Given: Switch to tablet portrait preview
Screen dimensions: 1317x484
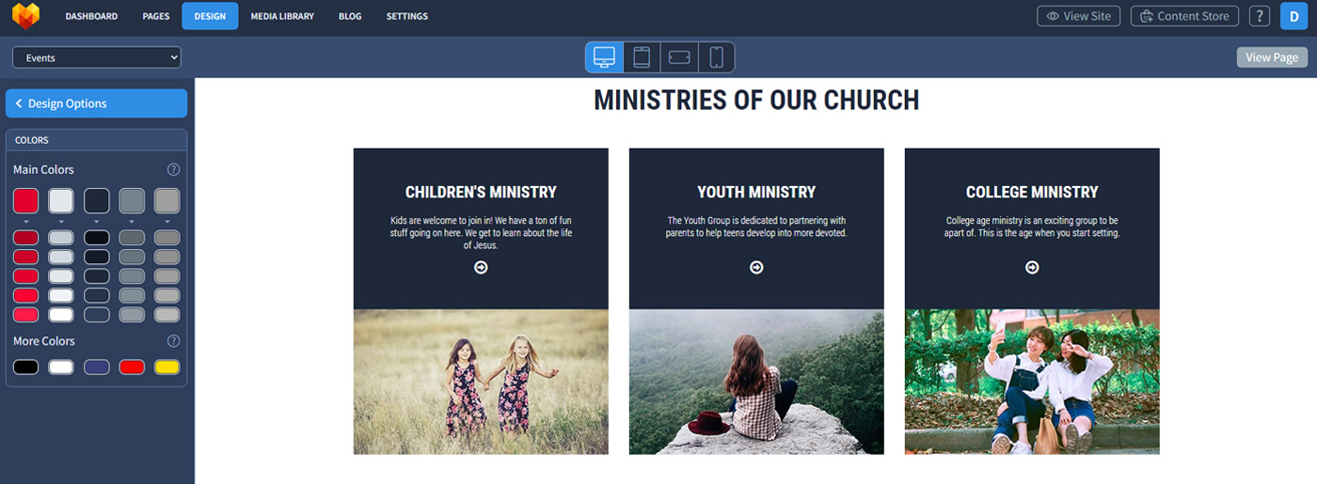Looking at the screenshot, I should click(x=642, y=57).
